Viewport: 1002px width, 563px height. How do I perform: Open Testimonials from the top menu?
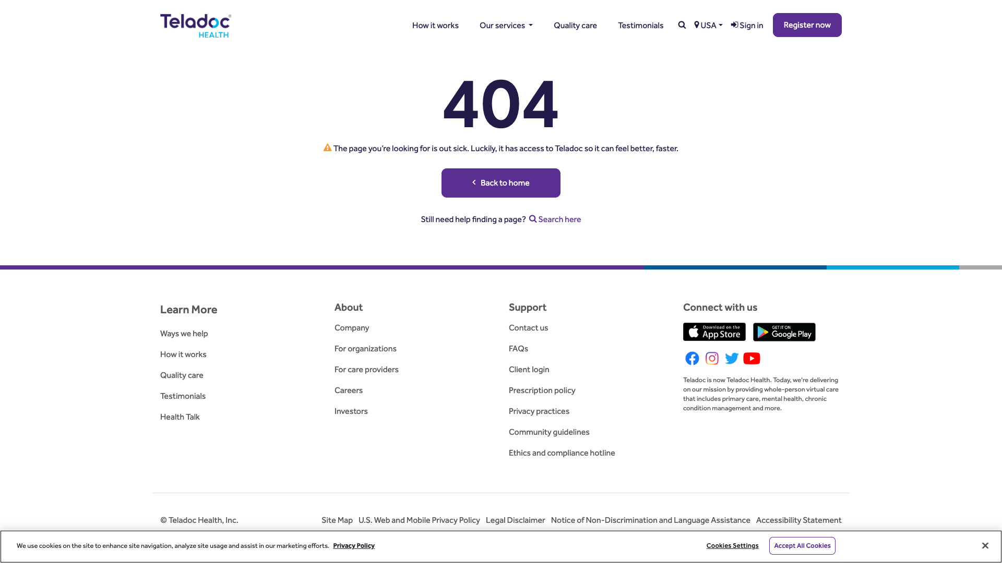click(640, 25)
